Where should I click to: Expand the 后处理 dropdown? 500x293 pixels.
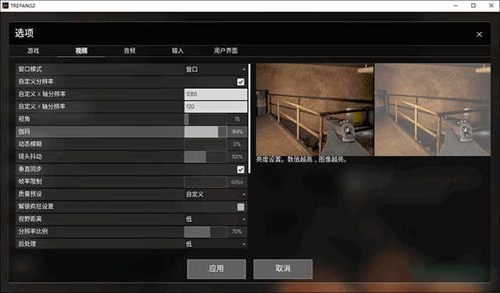coord(216,244)
